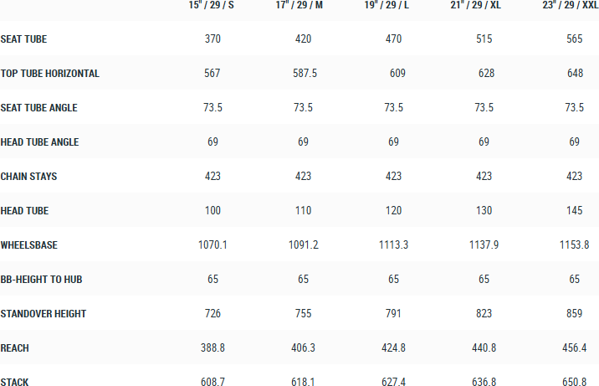
Task: Select the 17" / 29 / M size header
Action: [x=304, y=6]
